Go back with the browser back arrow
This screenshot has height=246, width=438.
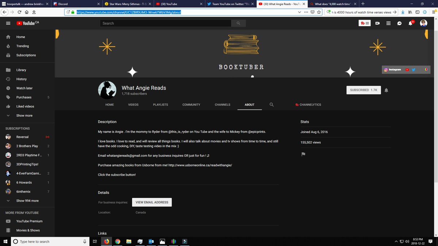(4, 12)
